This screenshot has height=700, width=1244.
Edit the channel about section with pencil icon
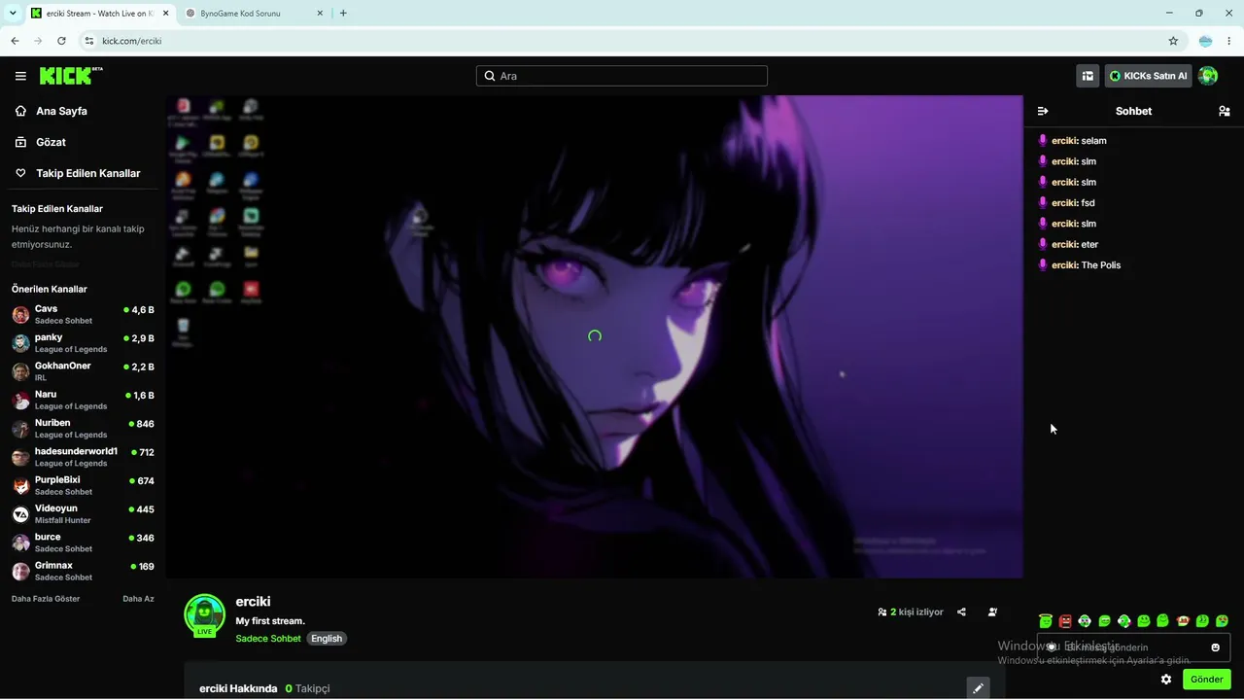978,688
